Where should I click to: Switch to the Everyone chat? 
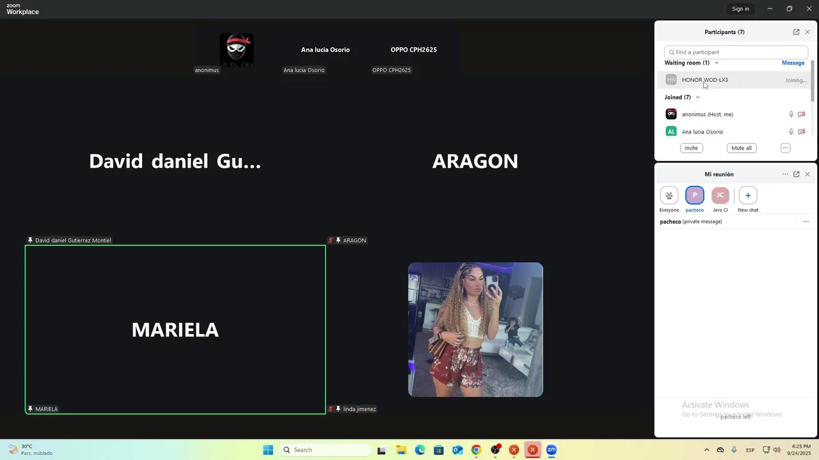pyautogui.click(x=669, y=200)
